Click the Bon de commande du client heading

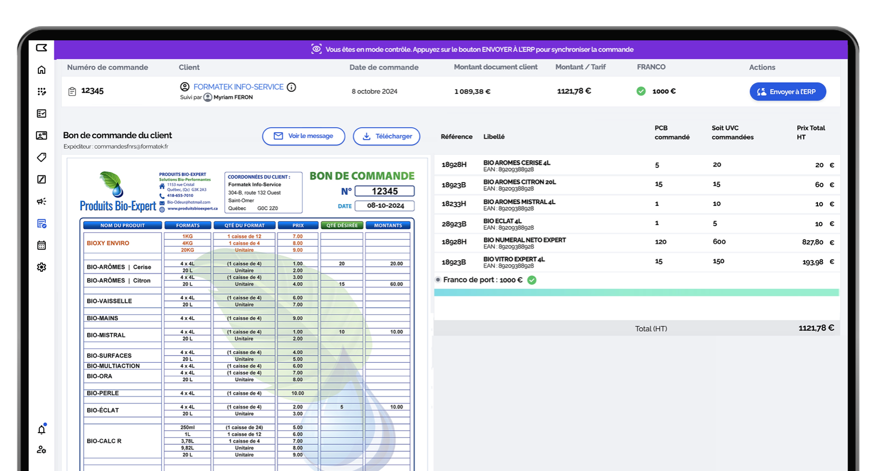[118, 135]
